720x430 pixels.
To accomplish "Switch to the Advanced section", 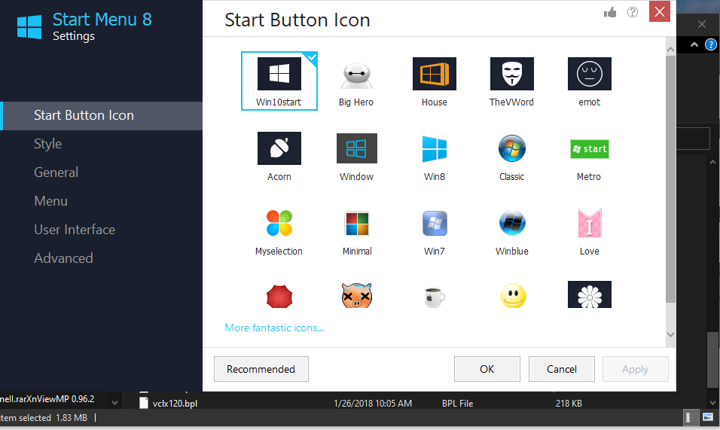I will [63, 258].
